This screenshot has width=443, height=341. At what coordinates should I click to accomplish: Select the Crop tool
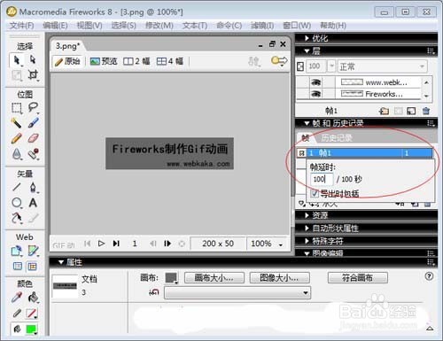[x=33, y=74]
